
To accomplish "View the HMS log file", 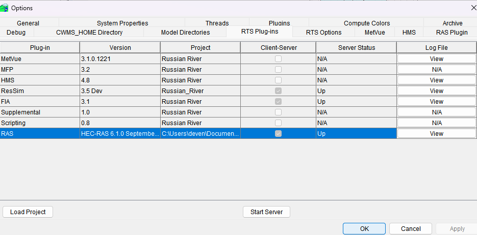I will (437, 80).
